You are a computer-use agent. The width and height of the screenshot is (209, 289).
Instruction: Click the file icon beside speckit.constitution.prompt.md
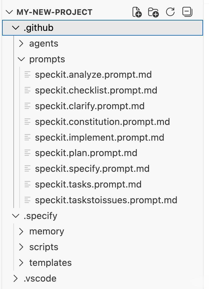point(28,122)
